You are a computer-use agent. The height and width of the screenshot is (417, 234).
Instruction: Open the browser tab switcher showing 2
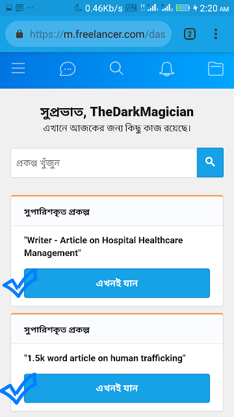tap(190, 34)
